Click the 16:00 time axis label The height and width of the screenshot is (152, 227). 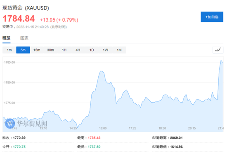point(103,128)
